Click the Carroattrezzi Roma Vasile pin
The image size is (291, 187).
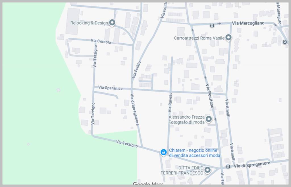click(x=228, y=37)
